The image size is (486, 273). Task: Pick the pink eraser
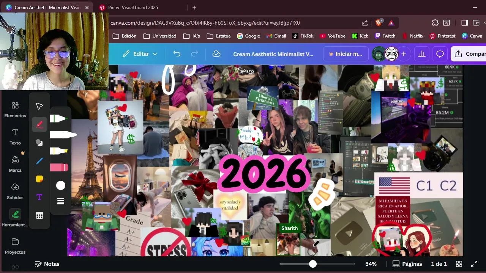click(59, 167)
